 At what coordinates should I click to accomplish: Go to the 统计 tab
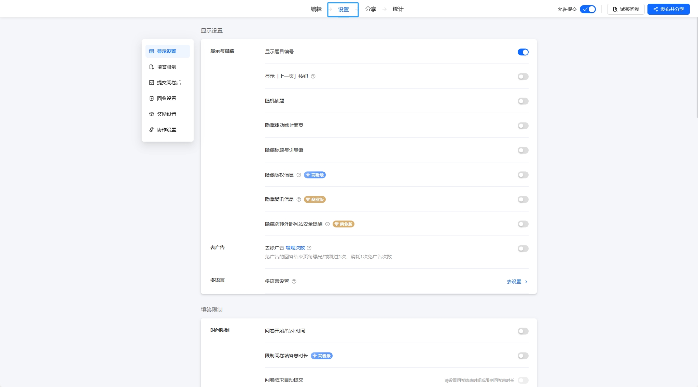[398, 9]
